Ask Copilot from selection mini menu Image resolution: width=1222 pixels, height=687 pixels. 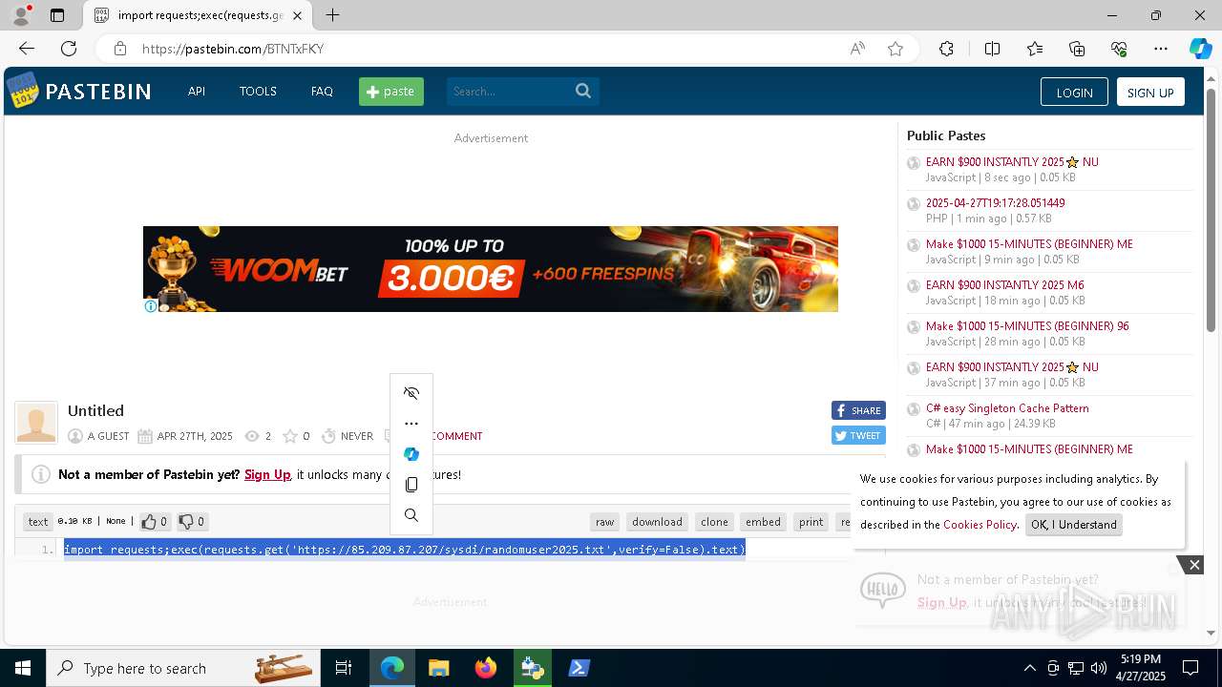point(411,454)
